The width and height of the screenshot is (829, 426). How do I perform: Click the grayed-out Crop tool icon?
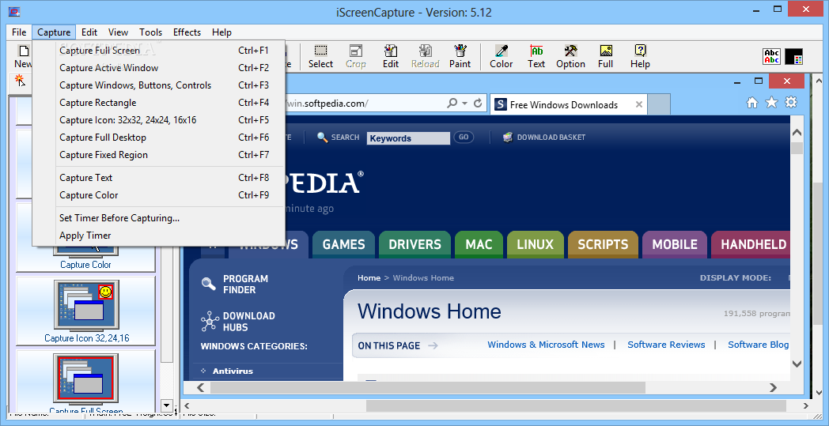point(356,57)
